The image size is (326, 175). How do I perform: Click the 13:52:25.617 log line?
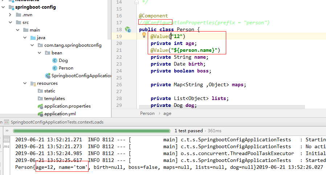[x=171, y=160]
